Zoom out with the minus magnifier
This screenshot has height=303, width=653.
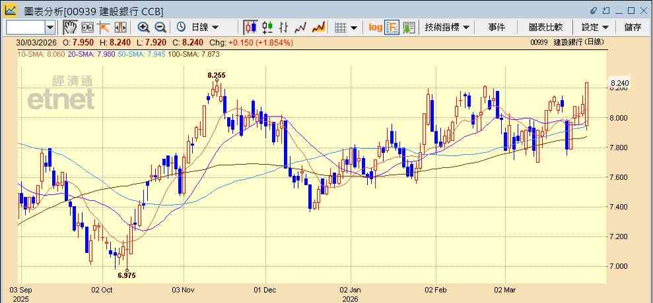pyautogui.click(x=160, y=28)
